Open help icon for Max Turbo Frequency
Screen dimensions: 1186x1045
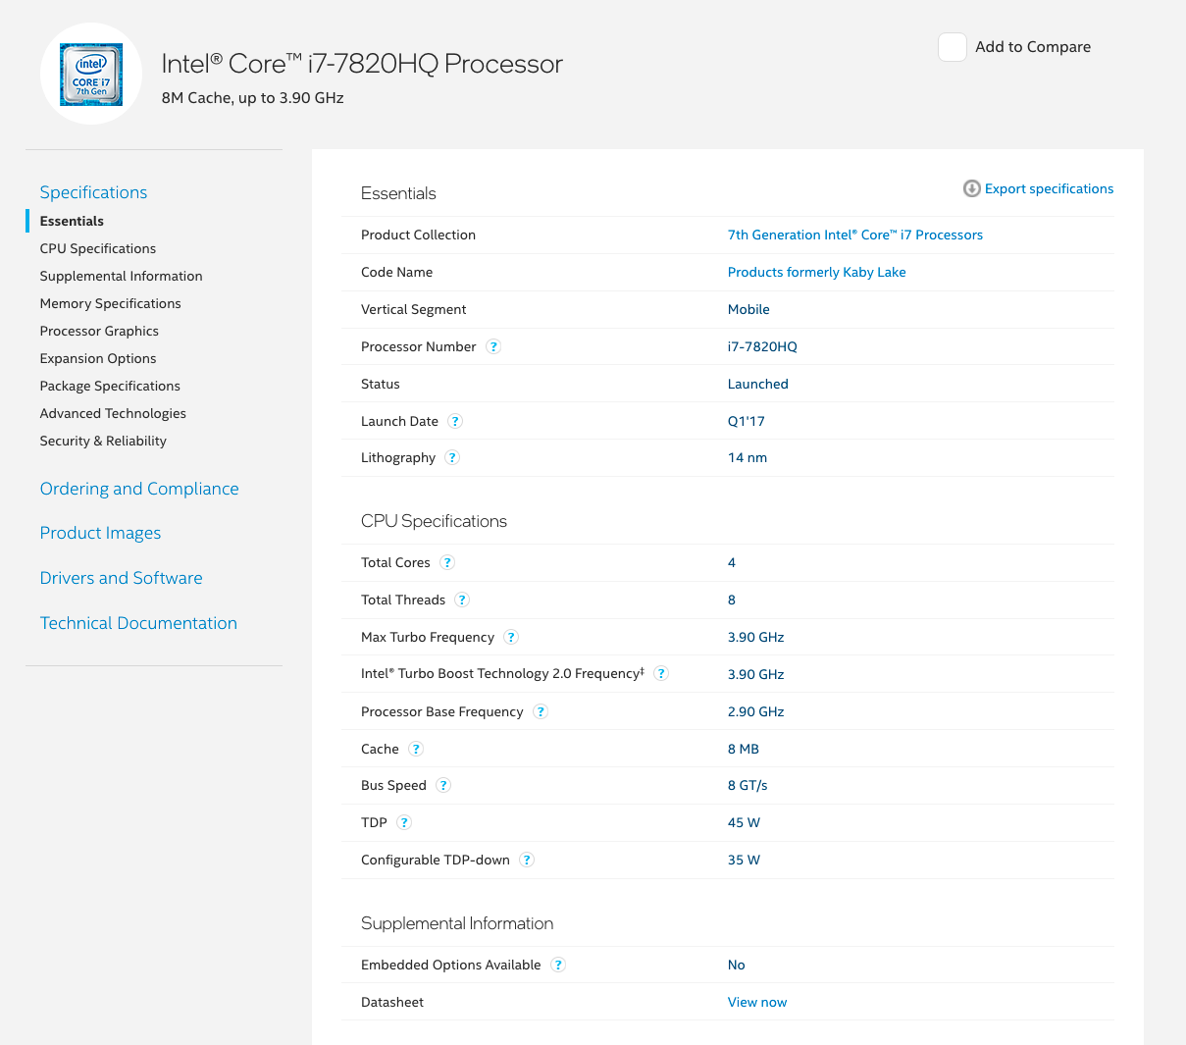[511, 637]
